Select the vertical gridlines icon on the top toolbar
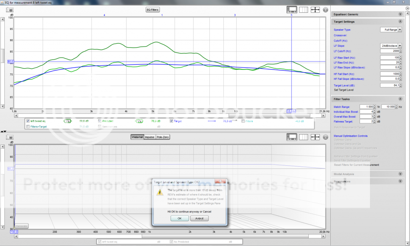This screenshot has width=410, height=246. coord(303,10)
